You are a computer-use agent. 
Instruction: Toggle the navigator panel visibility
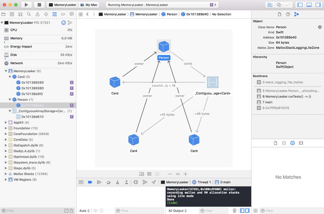coord(300,5)
